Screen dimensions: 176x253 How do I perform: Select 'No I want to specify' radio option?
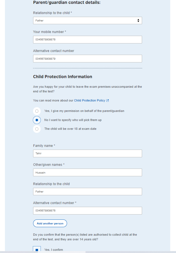tap(37, 120)
